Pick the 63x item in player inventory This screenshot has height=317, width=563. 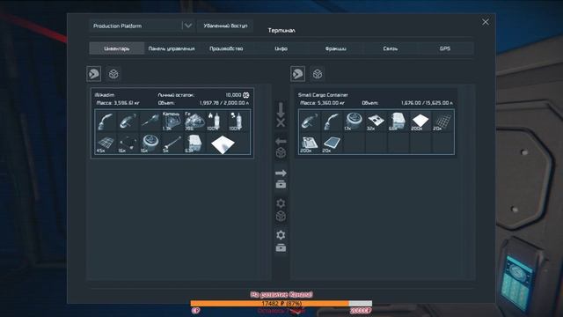click(x=194, y=143)
